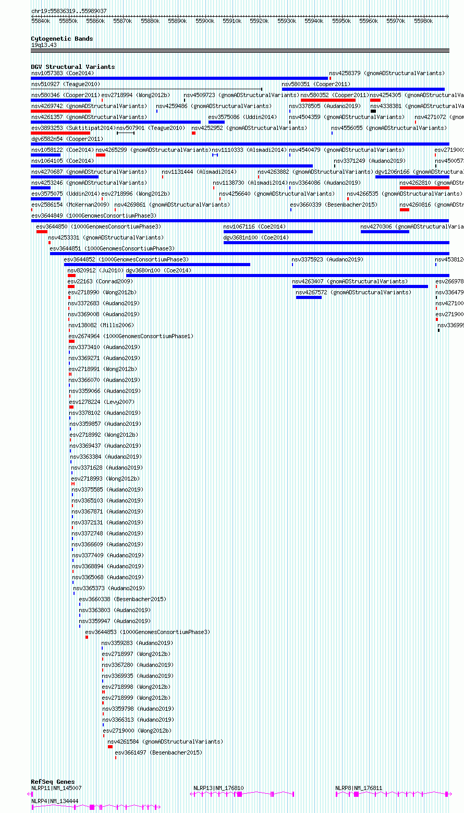Click nsv4252952 variant label
The image size is (464, 813).
tap(249, 128)
